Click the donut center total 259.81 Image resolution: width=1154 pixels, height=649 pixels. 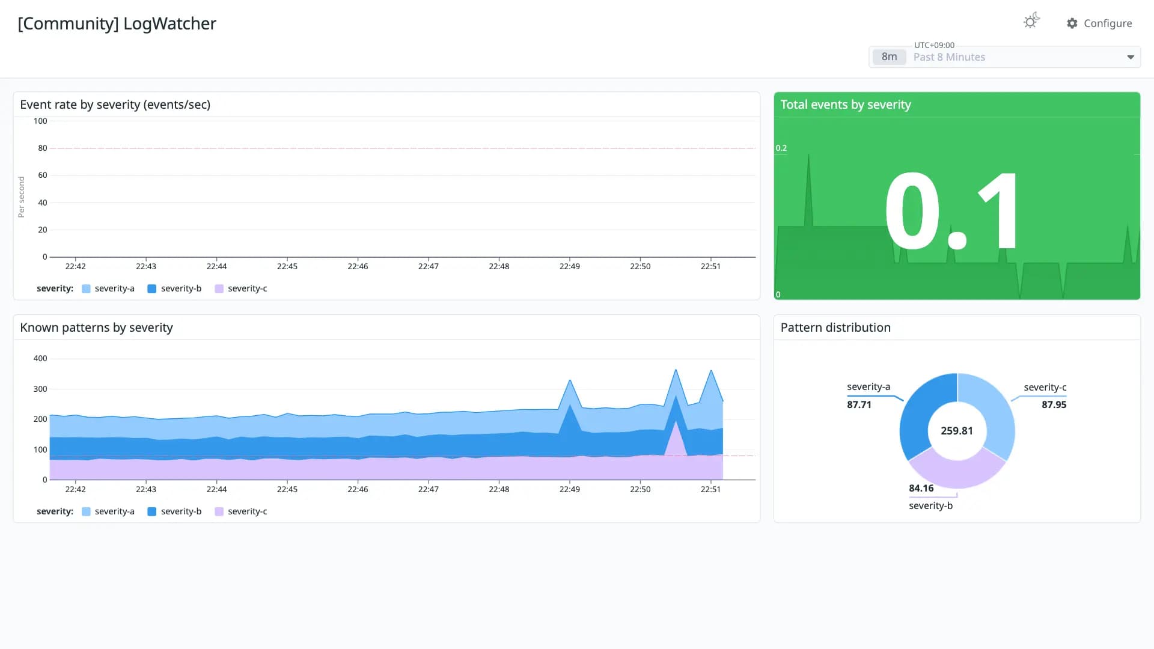click(x=957, y=431)
